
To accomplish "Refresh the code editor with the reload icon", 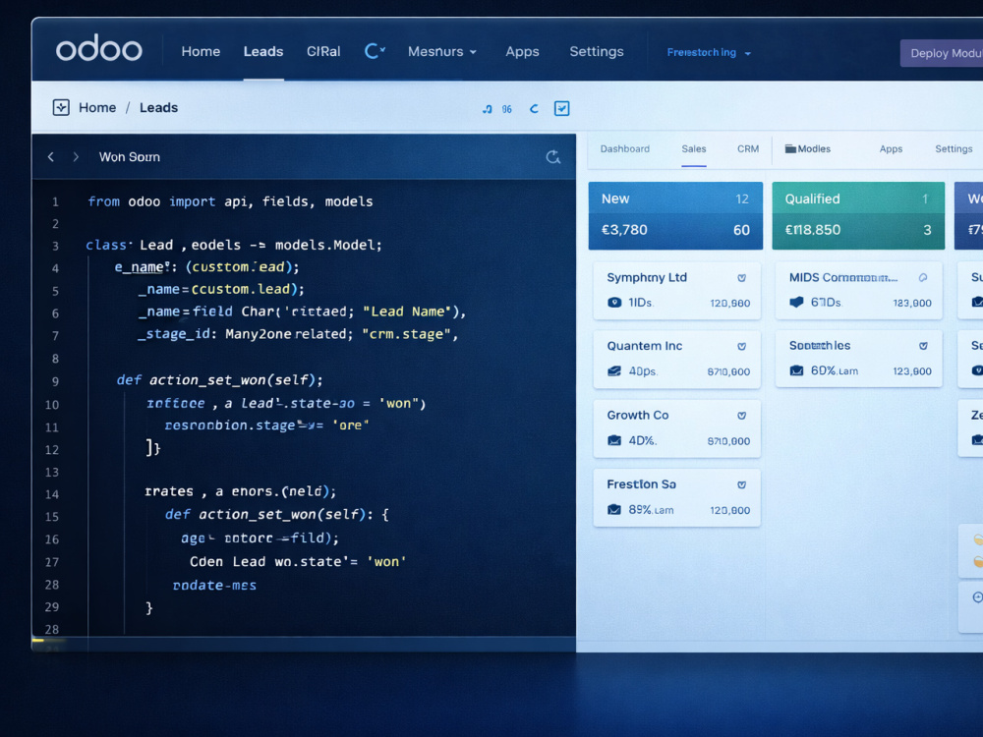I will click(x=552, y=156).
